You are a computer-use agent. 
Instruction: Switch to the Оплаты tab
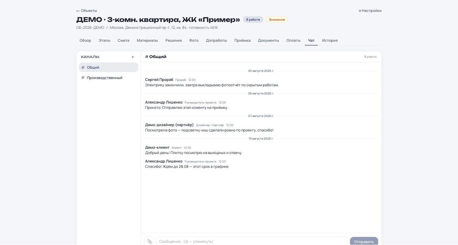coord(293,41)
